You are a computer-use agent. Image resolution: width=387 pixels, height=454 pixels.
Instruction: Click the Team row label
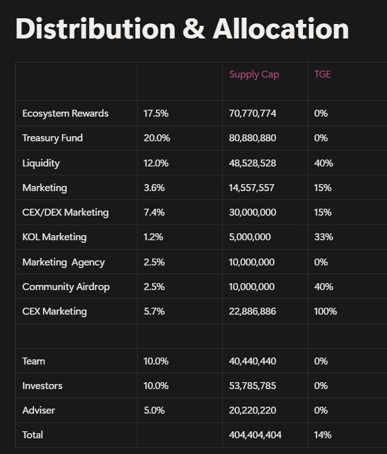click(x=33, y=361)
